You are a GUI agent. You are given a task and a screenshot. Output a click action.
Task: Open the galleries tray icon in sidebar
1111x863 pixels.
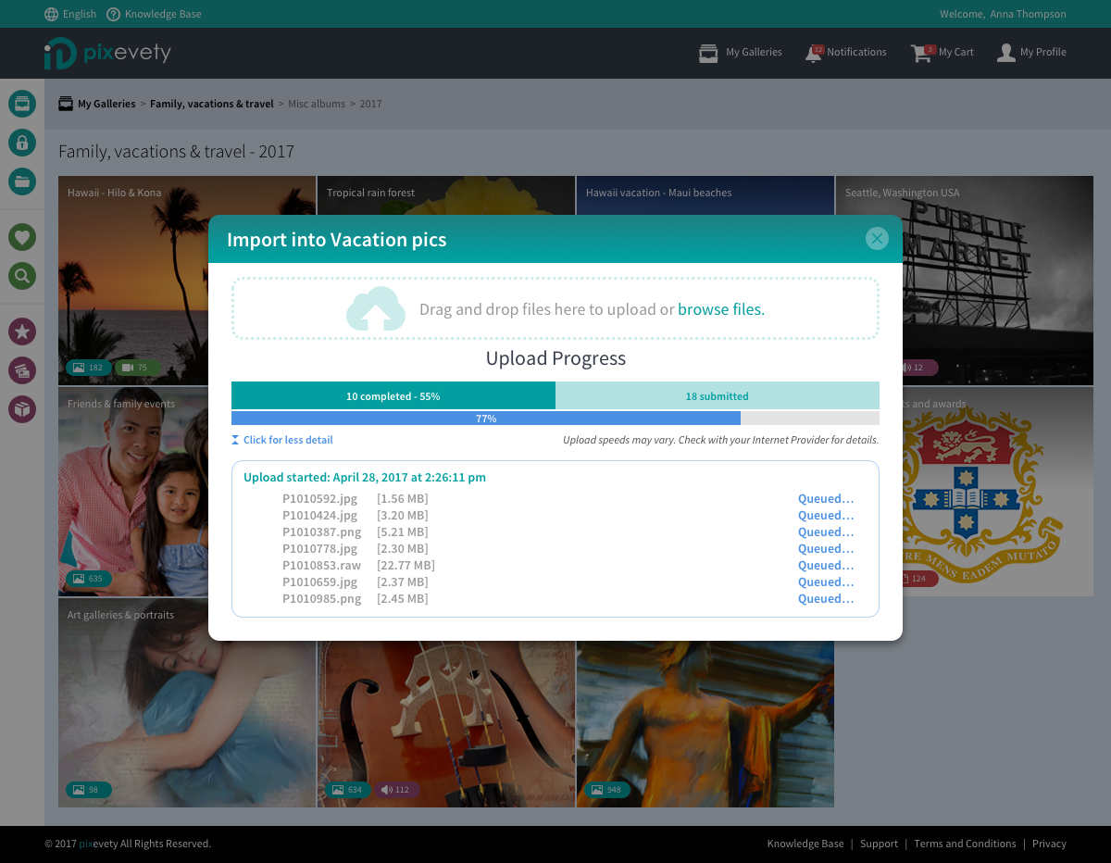(x=22, y=103)
